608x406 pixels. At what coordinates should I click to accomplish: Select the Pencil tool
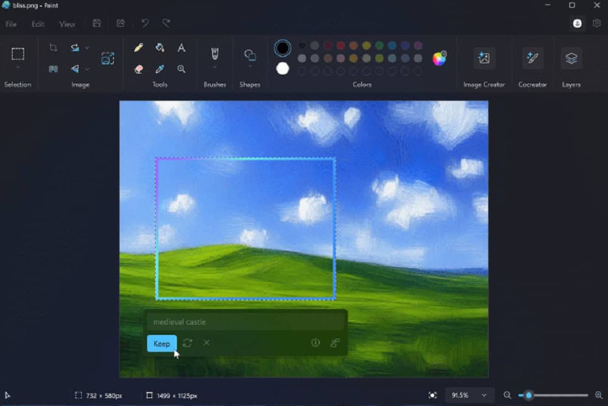click(x=137, y=47)
